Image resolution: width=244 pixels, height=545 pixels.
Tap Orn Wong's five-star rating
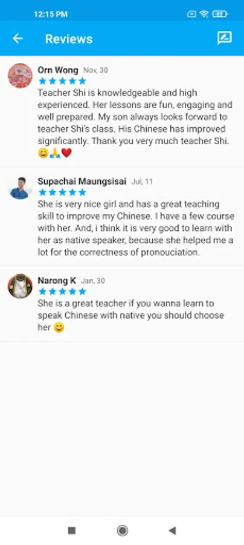[62, 81]
